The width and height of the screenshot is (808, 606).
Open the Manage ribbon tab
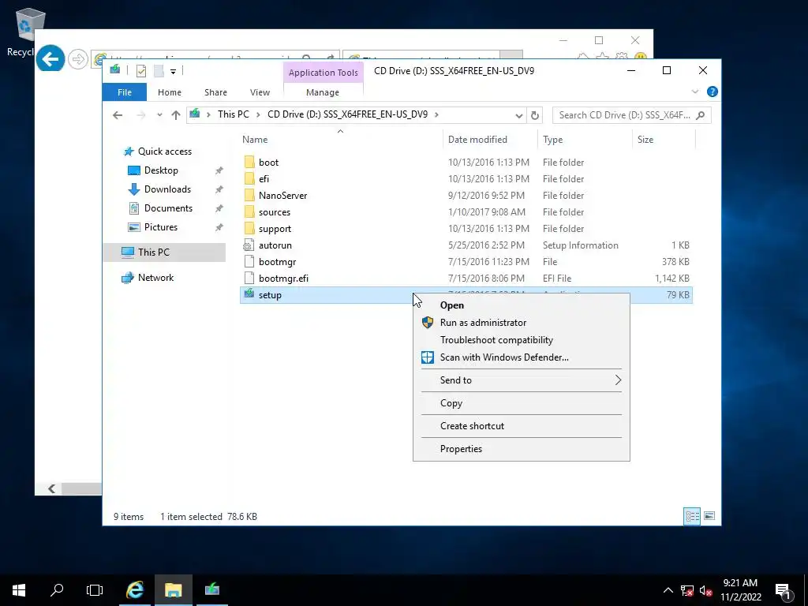click(323, 92)
